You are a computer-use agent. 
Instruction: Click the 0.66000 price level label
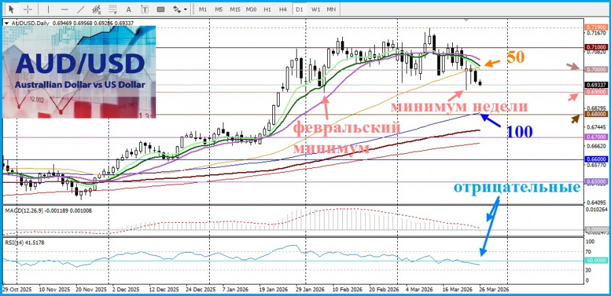coord(596,159)
